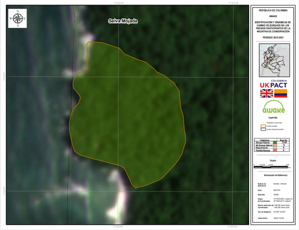Click the Límite Departamental legend label

coord(275,130)
